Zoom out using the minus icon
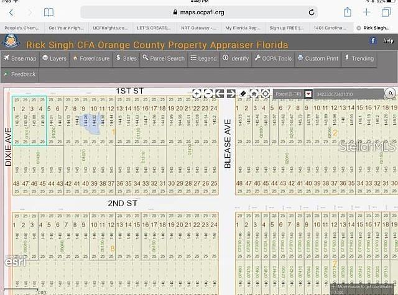The width and height of the screenshot is (398, 295). click(208, 94)
